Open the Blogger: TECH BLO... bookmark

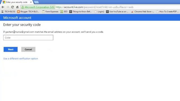(28, 12)
